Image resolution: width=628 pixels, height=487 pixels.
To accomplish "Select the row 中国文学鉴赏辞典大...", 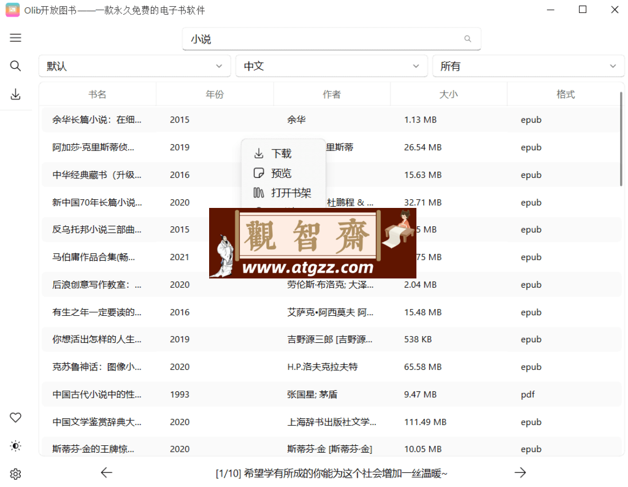I will pyautogui.click(x=331, y=422).
